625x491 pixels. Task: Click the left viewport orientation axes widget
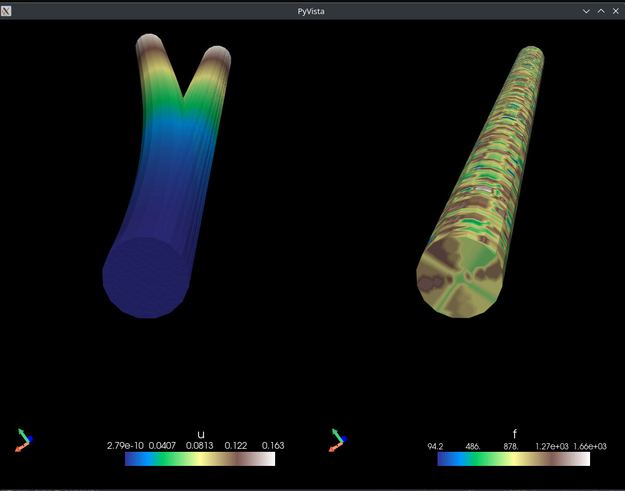point(23,440)
